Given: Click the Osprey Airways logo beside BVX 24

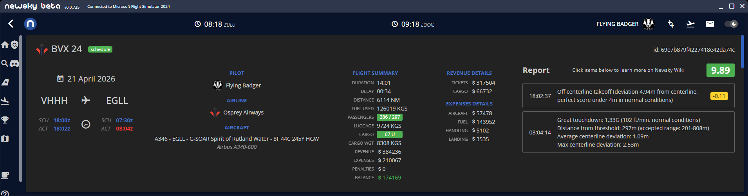Looking at the screenshot, I should point(42,50).
